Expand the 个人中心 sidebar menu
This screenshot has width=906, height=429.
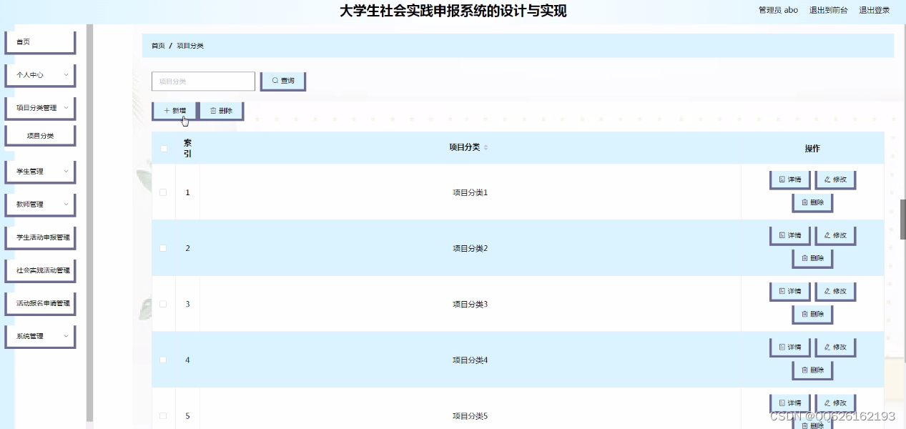click(40, 75)
